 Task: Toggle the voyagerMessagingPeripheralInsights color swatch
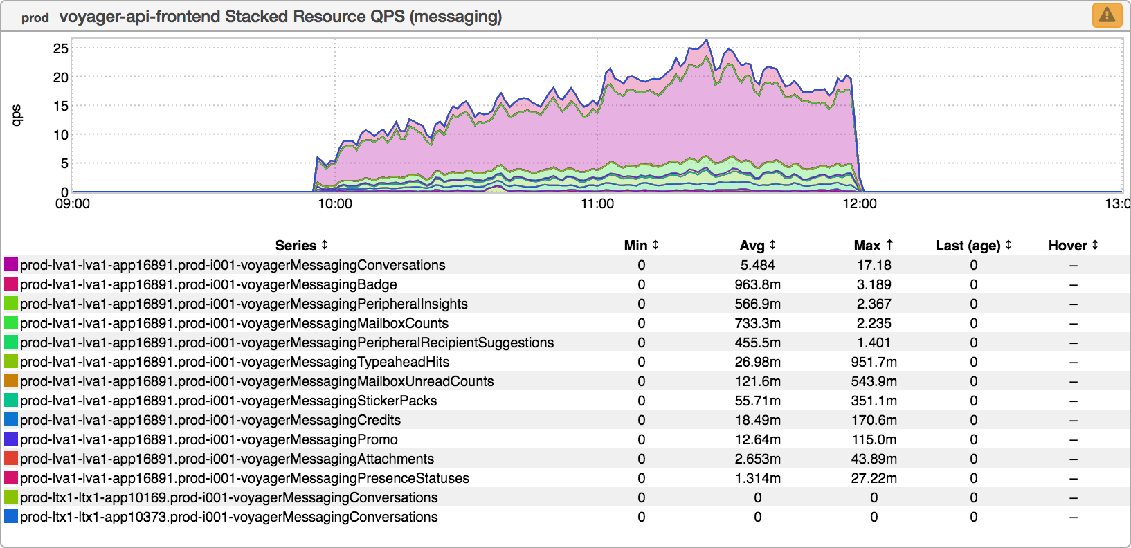click(11, 304)
